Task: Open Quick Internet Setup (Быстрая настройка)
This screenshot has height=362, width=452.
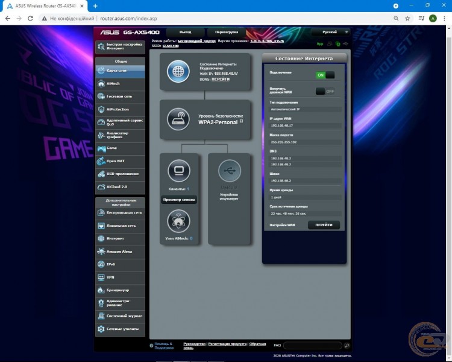Action: tap(120, 46)
